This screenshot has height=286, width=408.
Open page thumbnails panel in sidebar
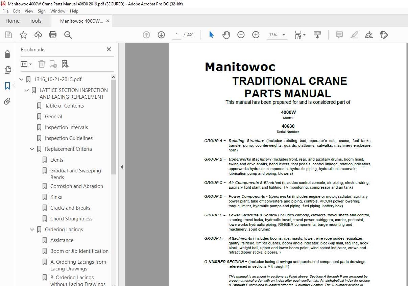[x=7, y=70]
